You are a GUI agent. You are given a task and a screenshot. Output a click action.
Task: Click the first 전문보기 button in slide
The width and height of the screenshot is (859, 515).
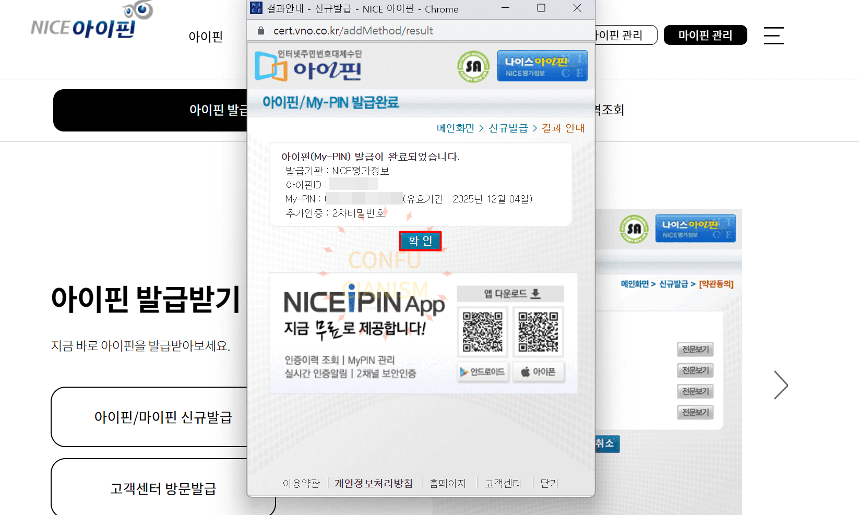(x=696, y=349)
